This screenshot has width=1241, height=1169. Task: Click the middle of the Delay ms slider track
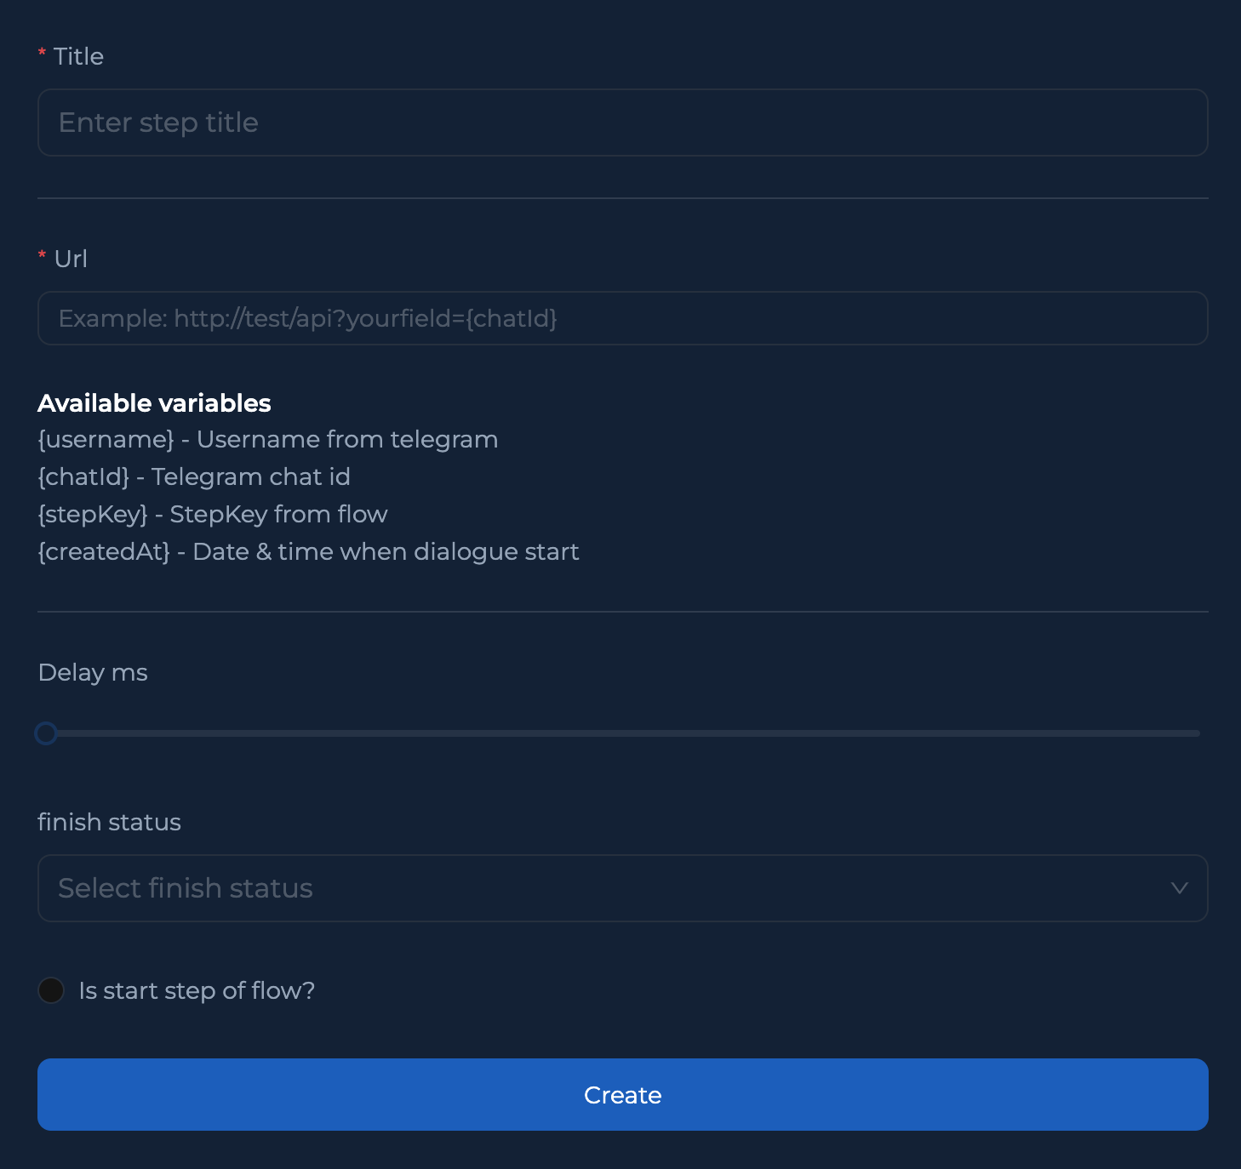[x=622, y=733]
